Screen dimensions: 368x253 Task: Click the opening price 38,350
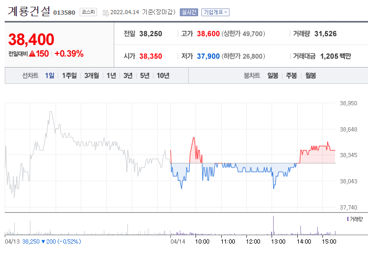coord(150,56)
